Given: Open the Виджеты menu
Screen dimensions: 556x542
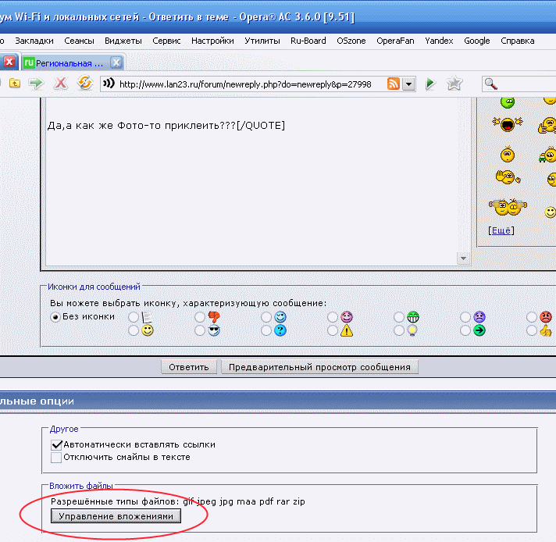Looking at the screenshot, I should (123, 41).
